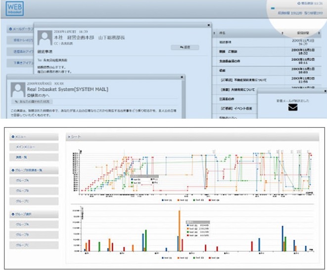Click the scrollbar of the SYSTEM MAIL window
This screenshot has width=327, height=270.
pyautogui.click(x=184, y=99)
